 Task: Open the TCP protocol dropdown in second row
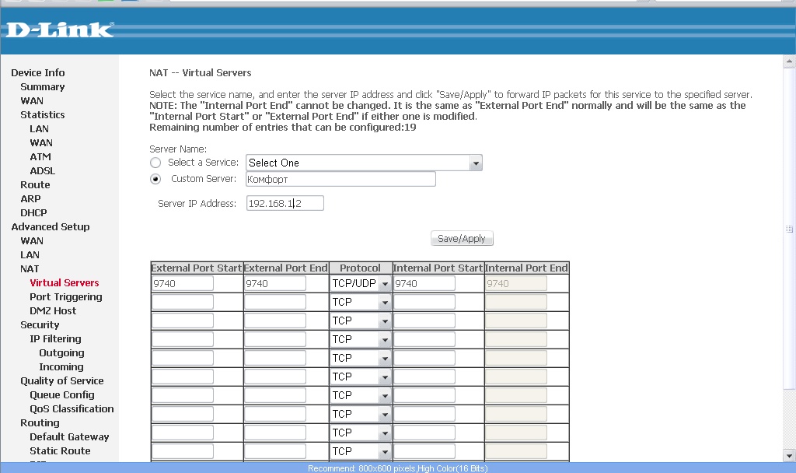pyautogui.click(x=361, y=302)
